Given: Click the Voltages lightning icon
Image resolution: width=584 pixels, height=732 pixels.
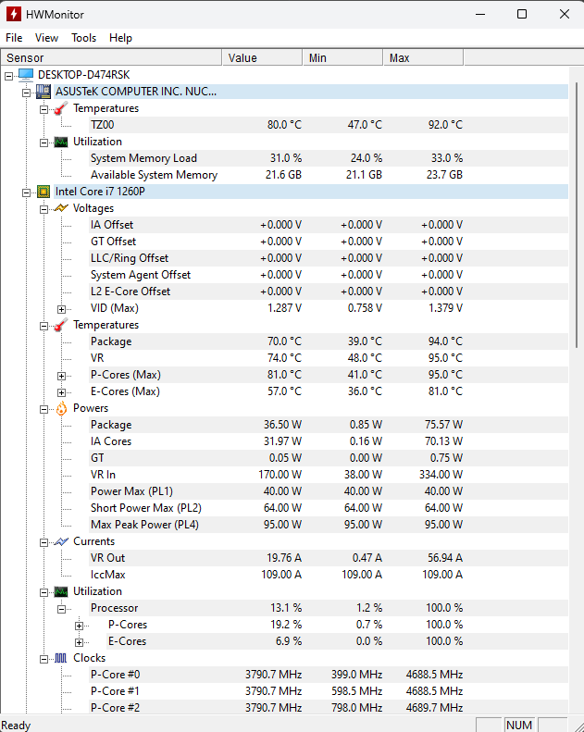Looking at the screenshot, I should point(61,208).
